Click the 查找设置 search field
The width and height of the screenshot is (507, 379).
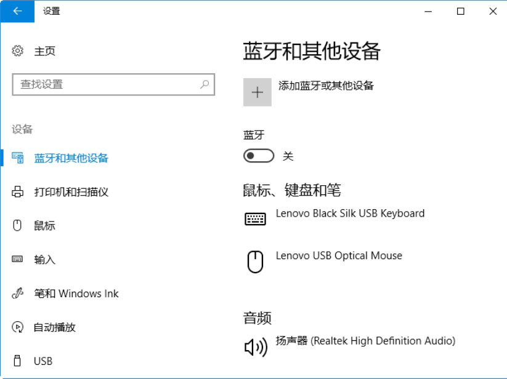(105, 85)
